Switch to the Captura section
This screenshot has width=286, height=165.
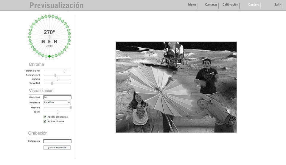click(x=254, y=4)
